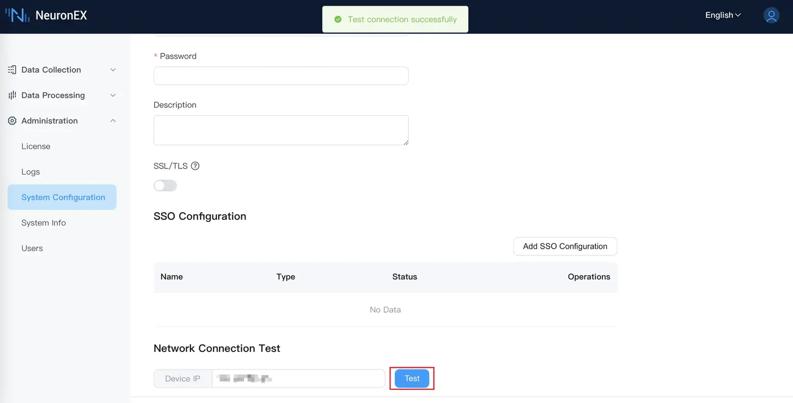793x403 pixels.
Task: Click the Add SSO Configuration button
Action: (565, 247)
